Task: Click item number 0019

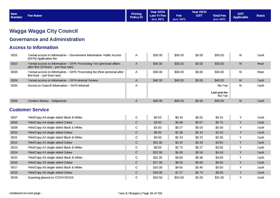Action: pyautogui.click(x=14, y=177)
